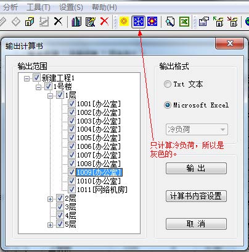
Task: Click the black X toolbar icon
Action: (x=58, y=22)
